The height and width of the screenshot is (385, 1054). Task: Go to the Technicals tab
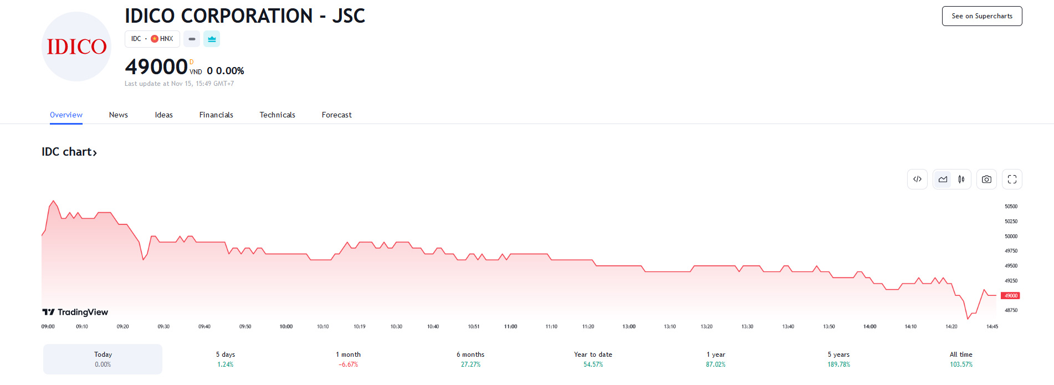[x=277, y=115]
